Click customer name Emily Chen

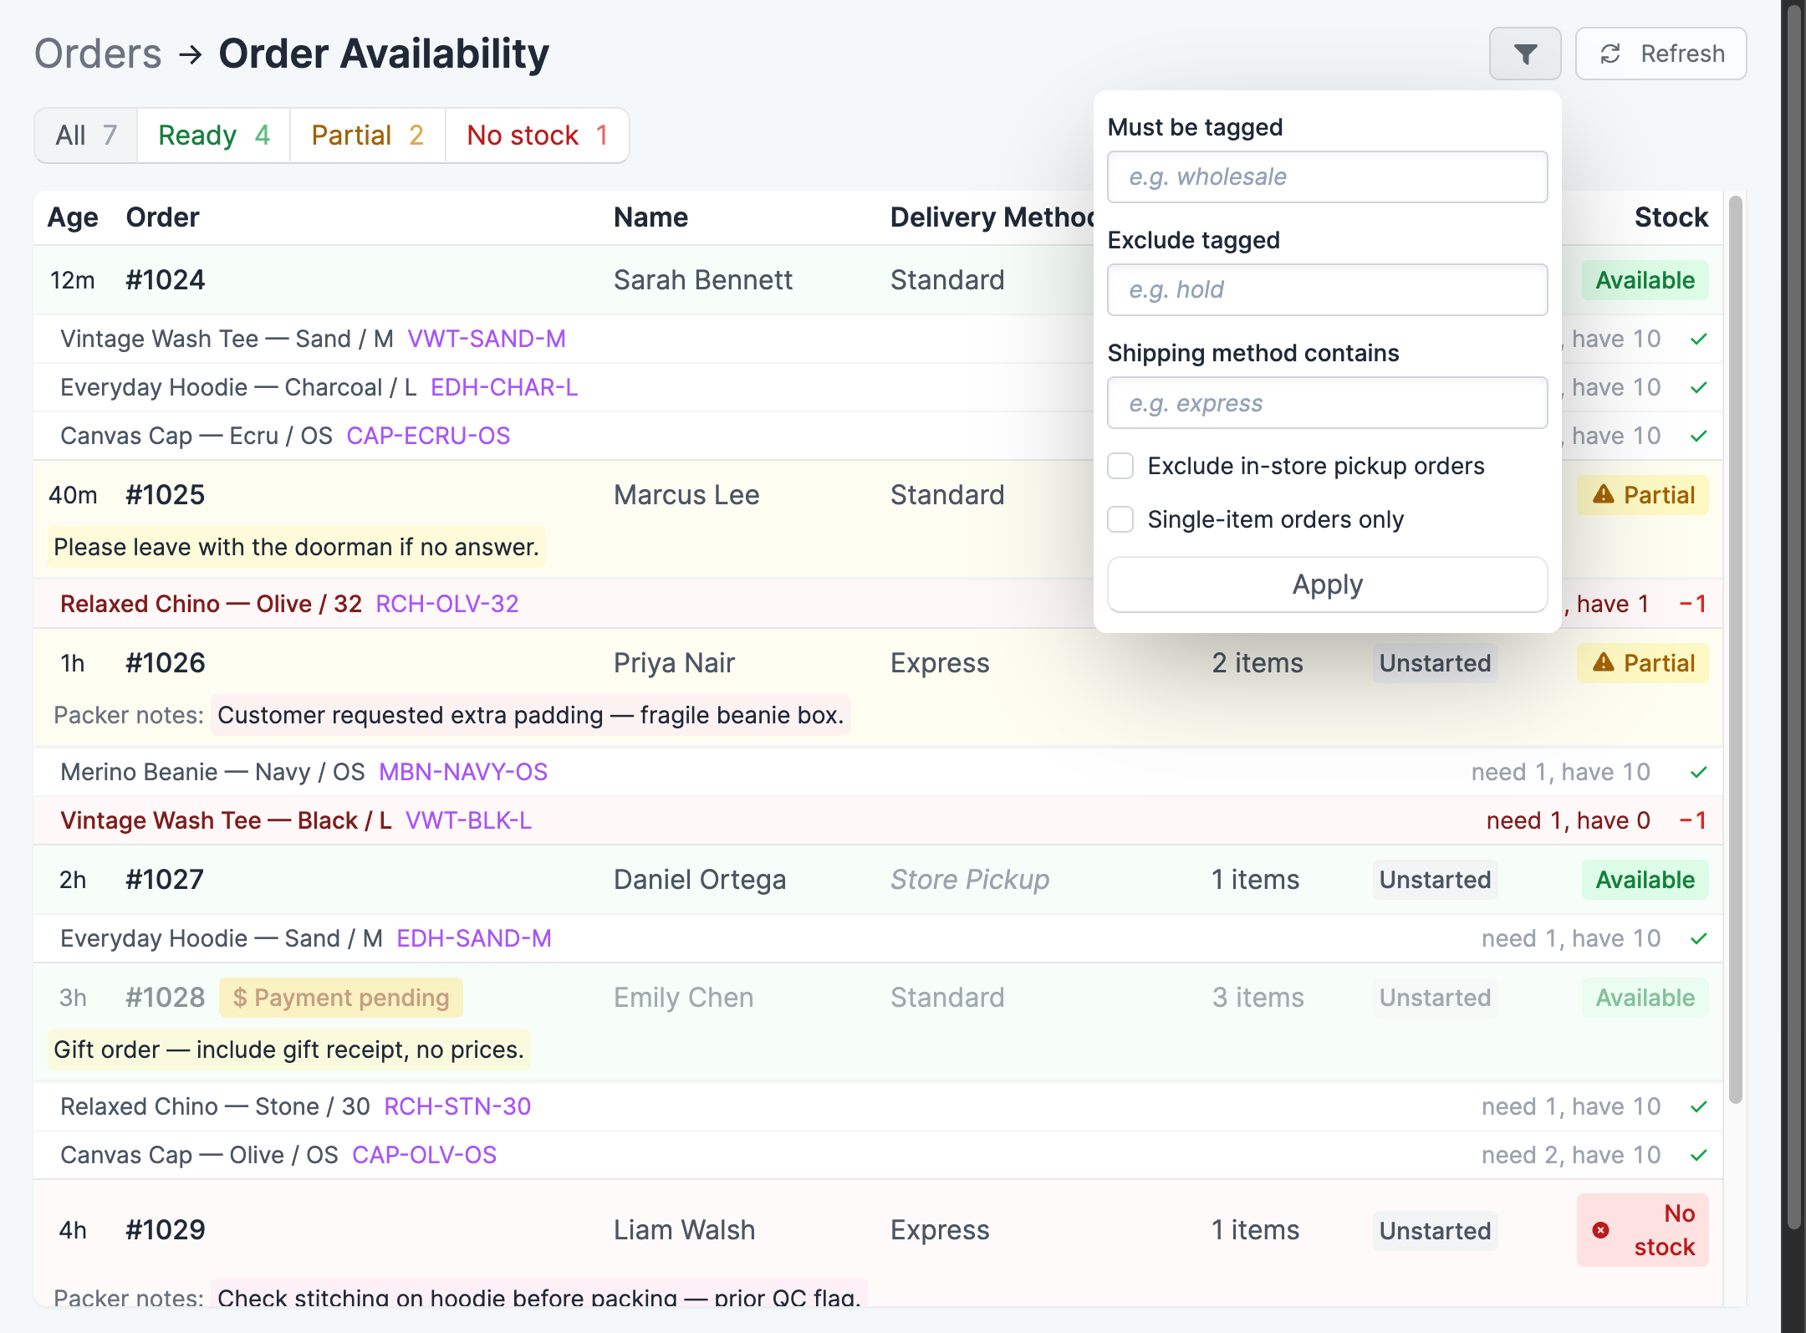[683, 998]
